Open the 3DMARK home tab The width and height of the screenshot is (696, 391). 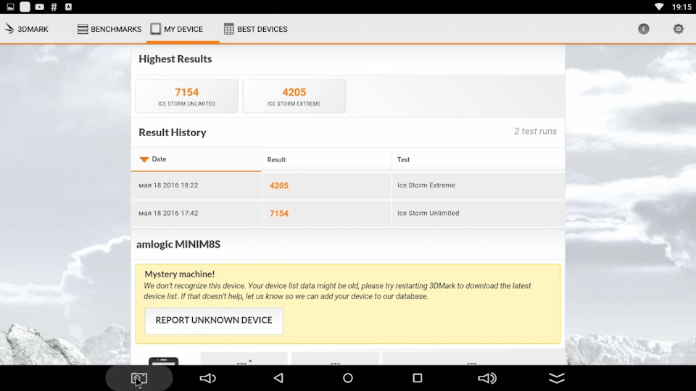[x=27, y=29]
